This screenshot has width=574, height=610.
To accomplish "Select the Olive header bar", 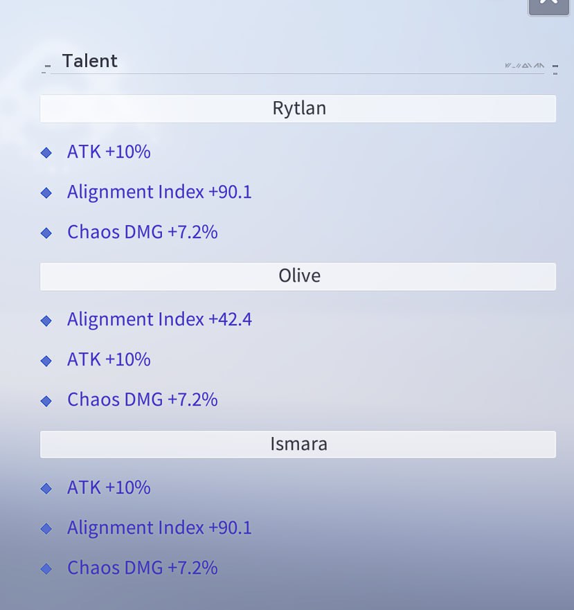I will click(x=298, y=276).
